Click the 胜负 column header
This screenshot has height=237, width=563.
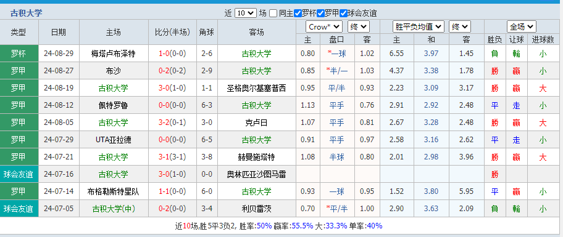point(494,39)
